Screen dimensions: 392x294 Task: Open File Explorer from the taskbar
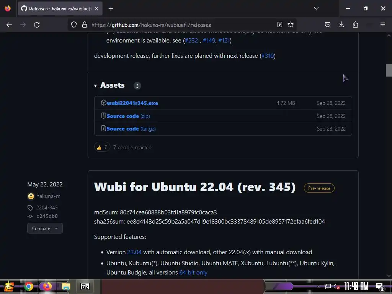coord(66,286)
